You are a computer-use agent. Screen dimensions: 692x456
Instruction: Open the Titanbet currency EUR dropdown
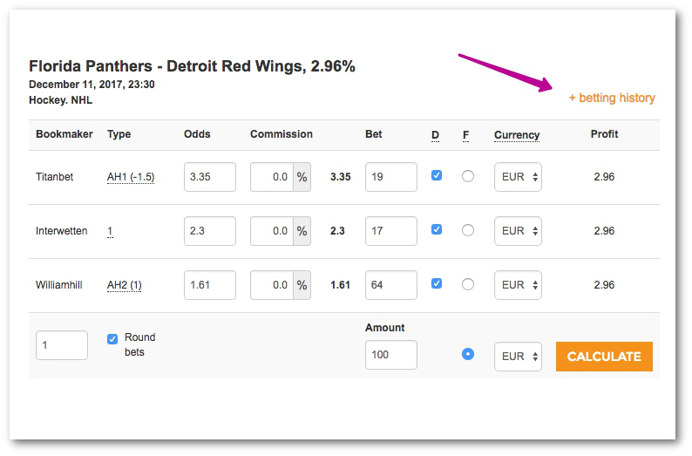coord(518,177)
